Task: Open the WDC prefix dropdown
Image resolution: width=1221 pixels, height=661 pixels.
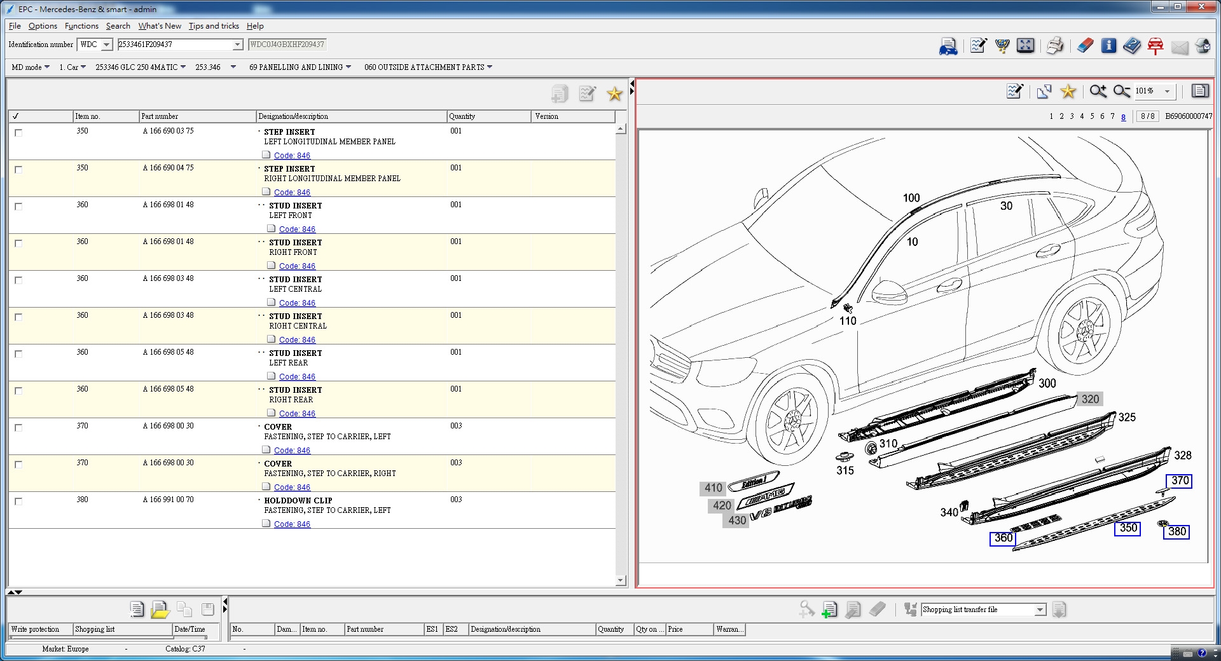Action: 107,44
